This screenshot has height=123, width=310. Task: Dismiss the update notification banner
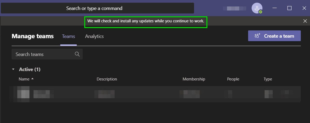pyautogui.click(x=305, y=21)
